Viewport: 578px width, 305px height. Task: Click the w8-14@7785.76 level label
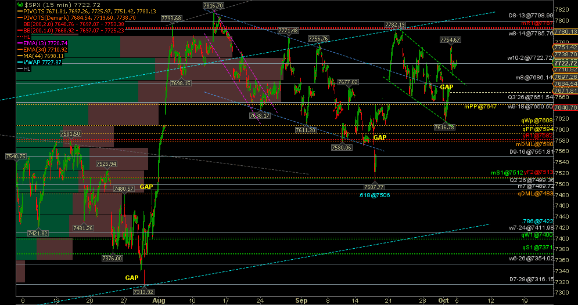(x=531, y=33)
